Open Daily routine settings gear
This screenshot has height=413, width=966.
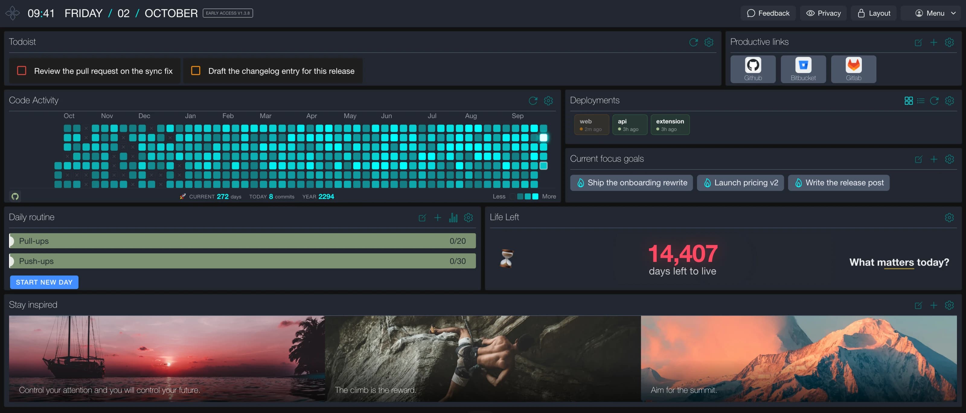point(469,218)
